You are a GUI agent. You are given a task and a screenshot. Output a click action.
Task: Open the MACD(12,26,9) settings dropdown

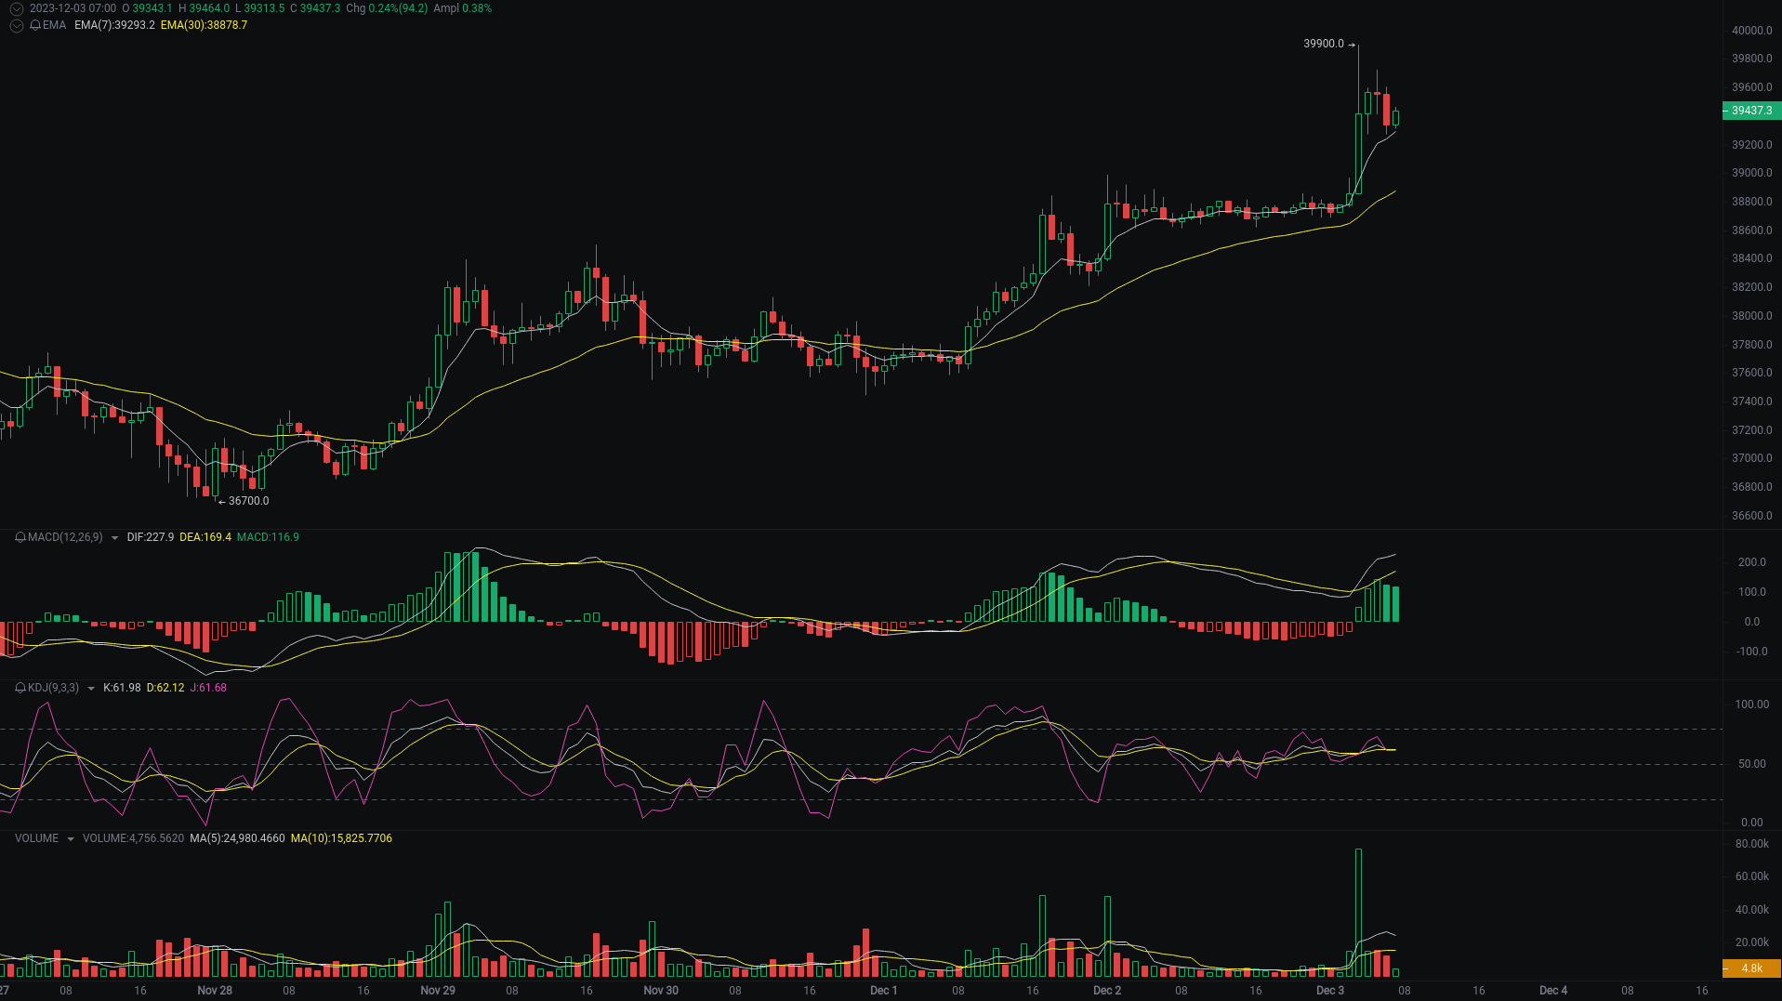113,537
